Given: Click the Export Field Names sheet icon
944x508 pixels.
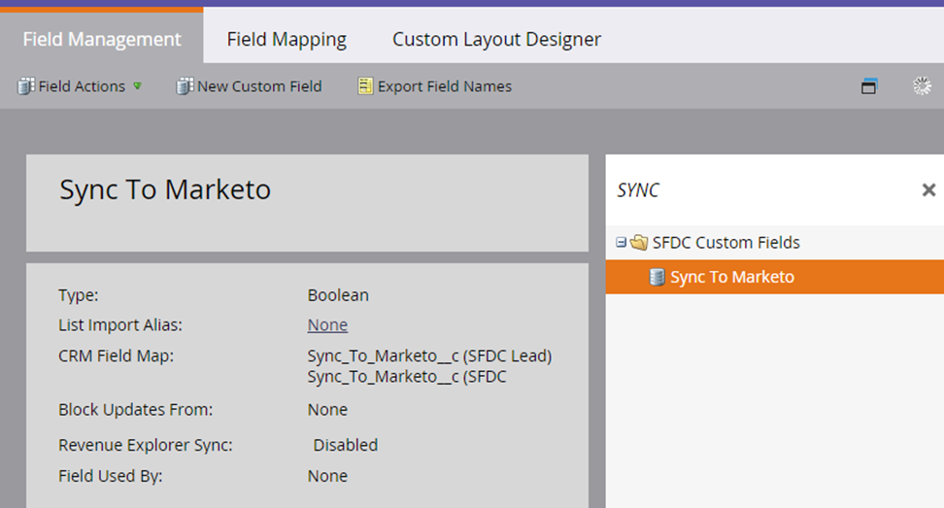Looking at the screenshot, I should coord(365,86).
